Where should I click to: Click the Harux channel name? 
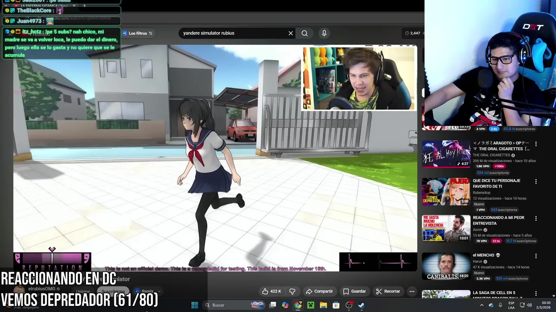coord(477,261)
